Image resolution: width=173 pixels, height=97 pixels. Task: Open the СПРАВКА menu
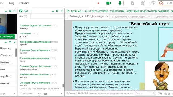24,4
